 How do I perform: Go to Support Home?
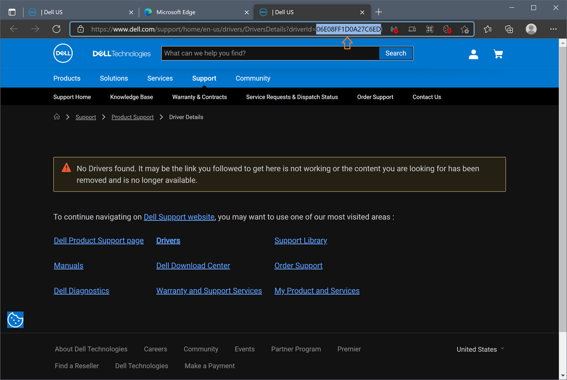[72, 97]
